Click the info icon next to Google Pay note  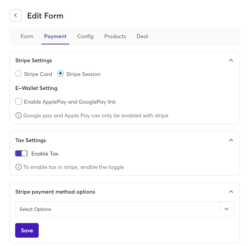18,115
